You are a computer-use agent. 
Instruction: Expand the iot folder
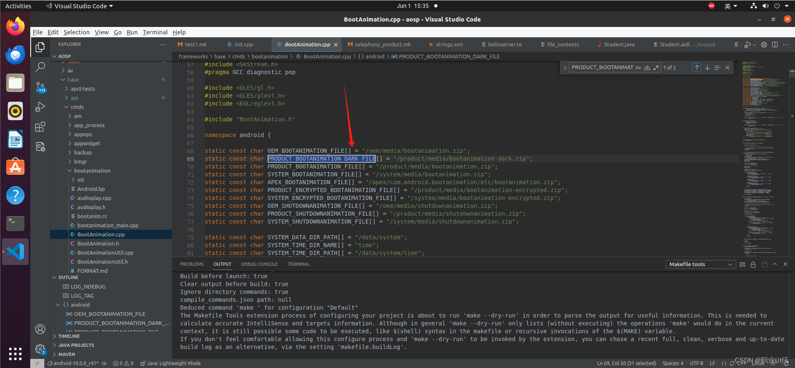click(x=73, y=180)
